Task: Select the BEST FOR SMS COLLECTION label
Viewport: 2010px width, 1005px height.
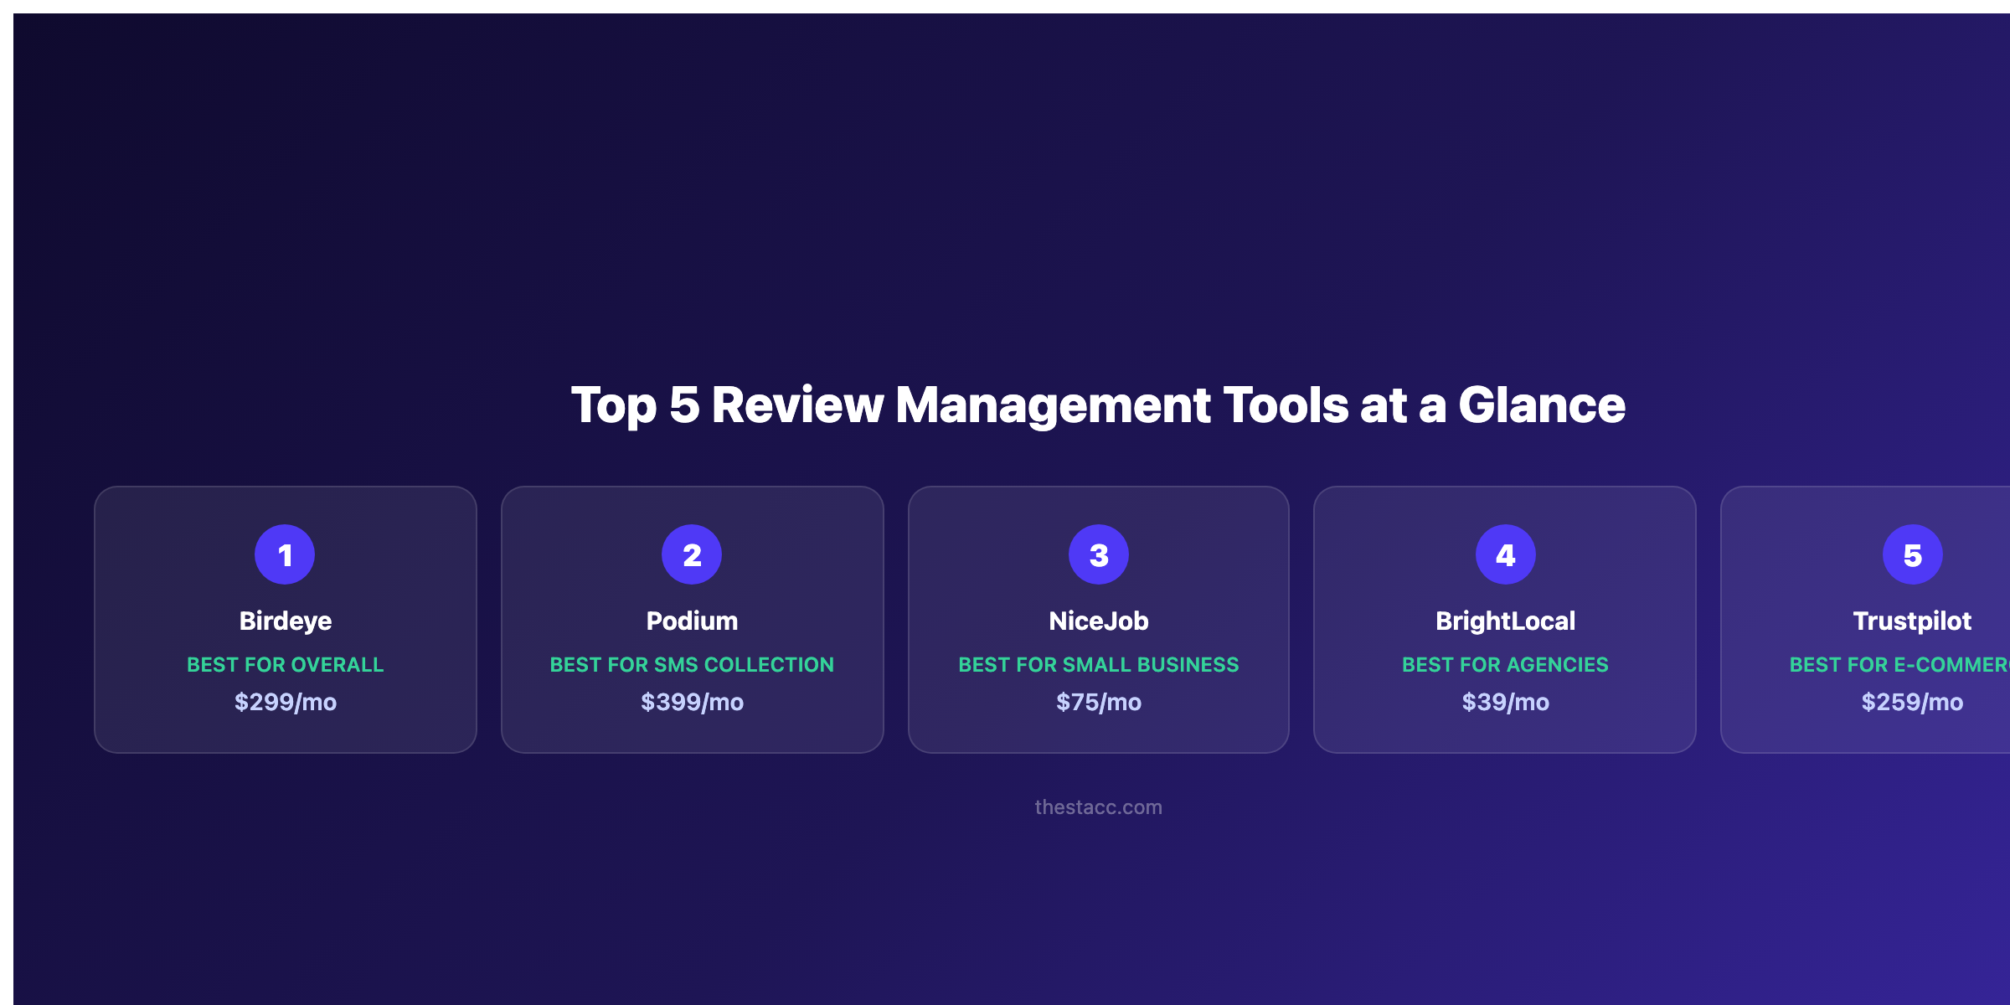Action: [x=692, y=664]
